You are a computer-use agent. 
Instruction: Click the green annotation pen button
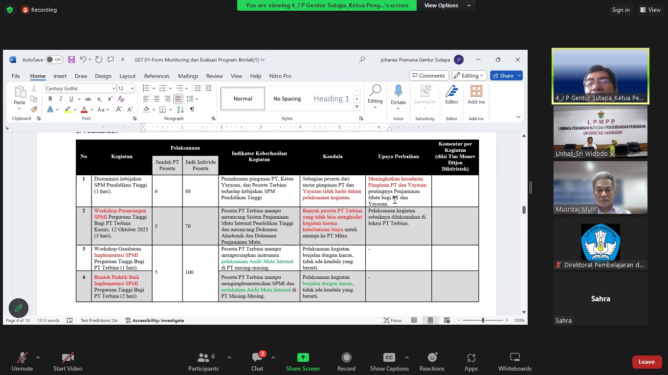click(19, 308)
